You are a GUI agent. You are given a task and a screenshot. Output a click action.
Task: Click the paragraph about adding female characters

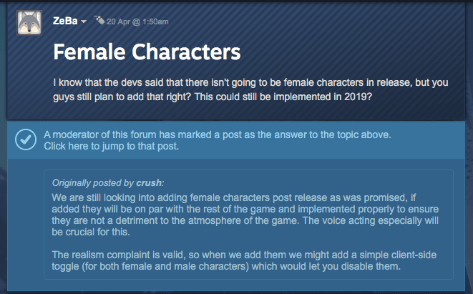[x=245, y=215]
